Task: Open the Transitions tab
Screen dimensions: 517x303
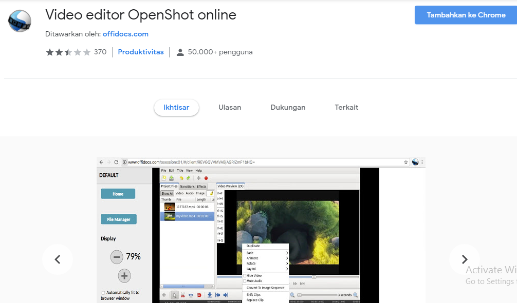Action: click(187, 186)
